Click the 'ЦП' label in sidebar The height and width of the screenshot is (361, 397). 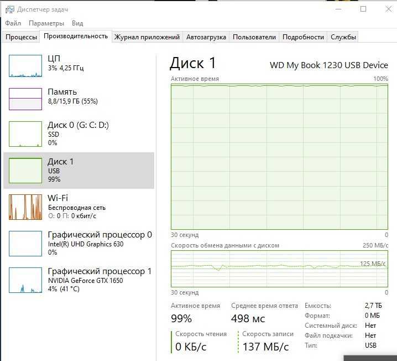tap(54, 58)
